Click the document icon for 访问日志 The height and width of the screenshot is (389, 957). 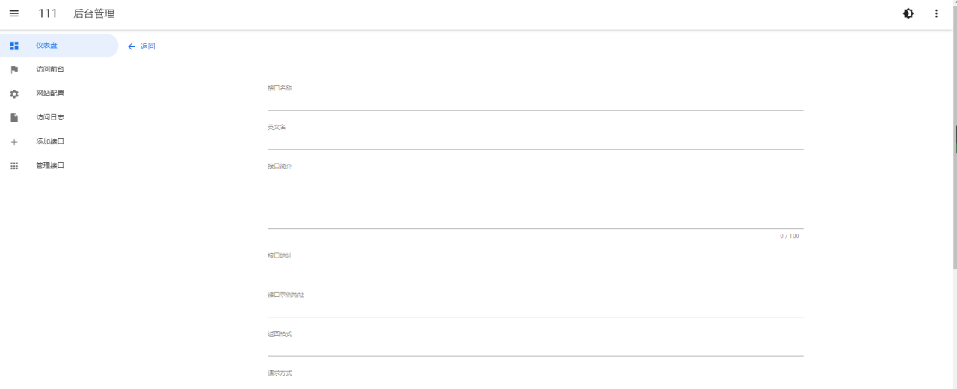coord(13,117)
